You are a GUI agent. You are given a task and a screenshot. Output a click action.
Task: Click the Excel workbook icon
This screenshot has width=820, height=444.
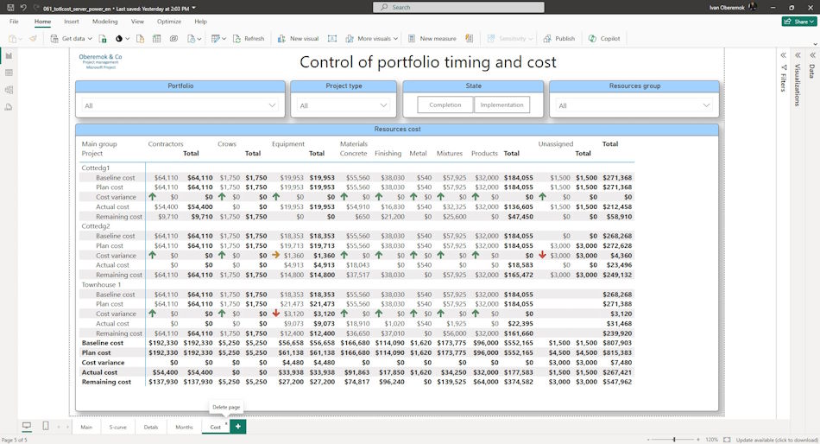coord(103,38)
